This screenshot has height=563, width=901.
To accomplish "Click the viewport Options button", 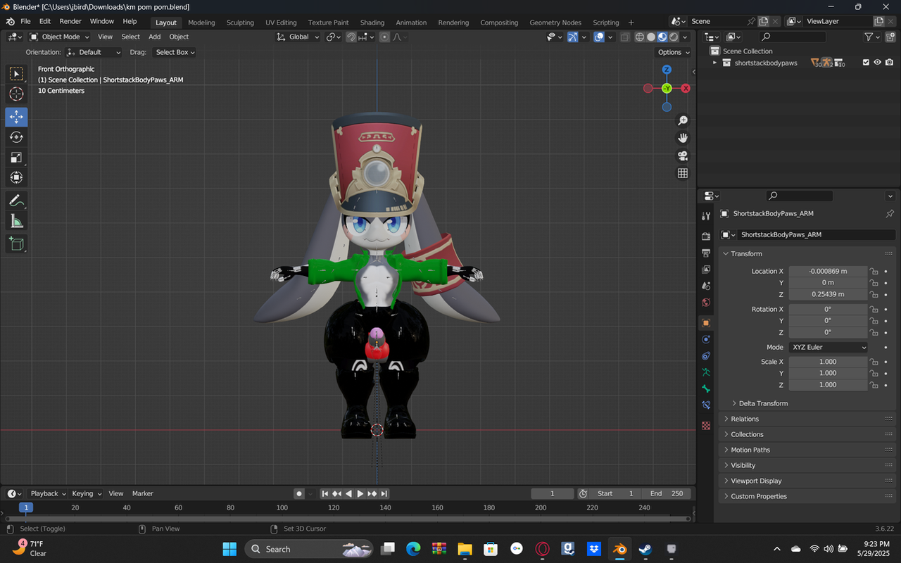I will coord(674,52).
